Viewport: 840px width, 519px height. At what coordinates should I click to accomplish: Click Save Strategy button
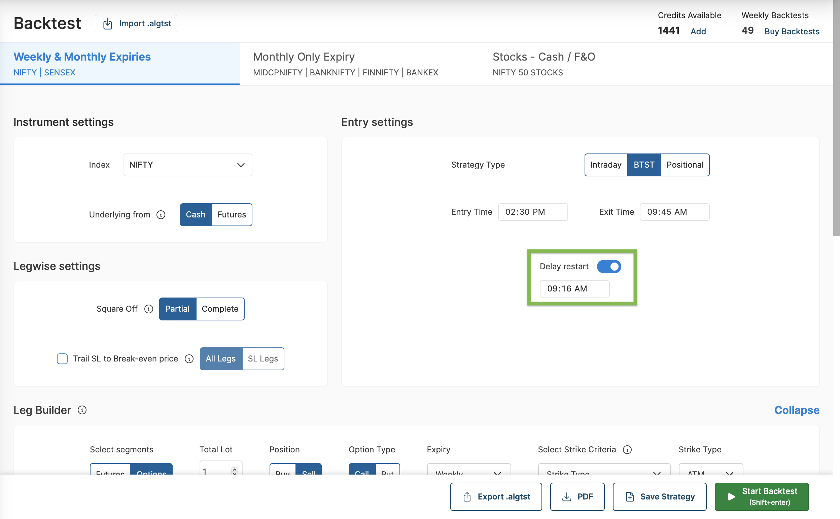pos(660,497)
